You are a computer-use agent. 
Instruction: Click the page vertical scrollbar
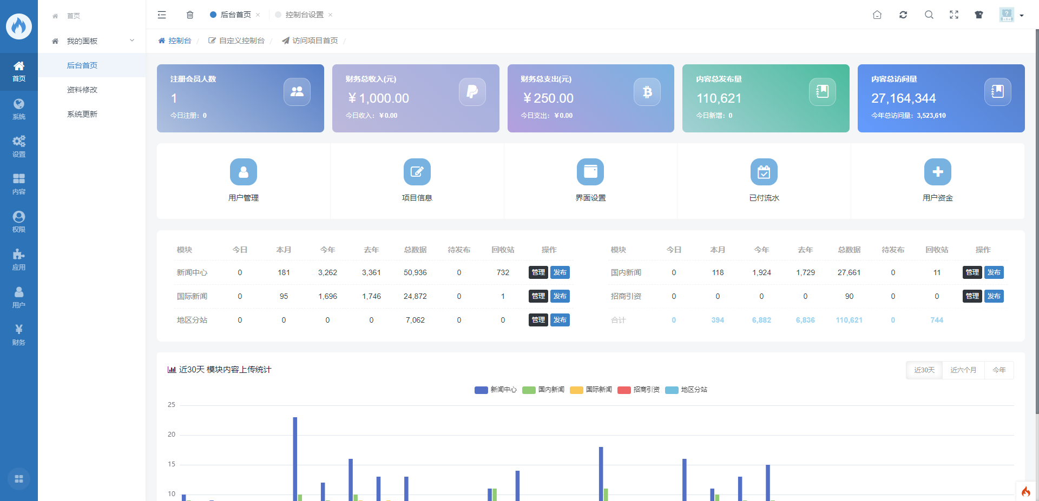pos(1037,222)
